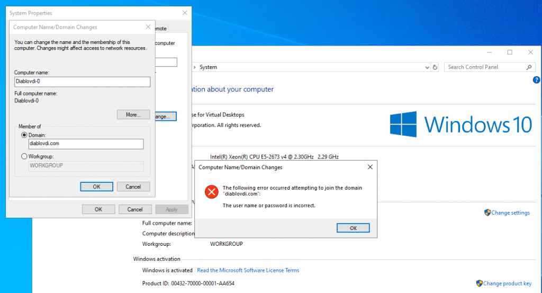Click Cancel in Computer Name/Domain Changes dialog

click(133, 187)
